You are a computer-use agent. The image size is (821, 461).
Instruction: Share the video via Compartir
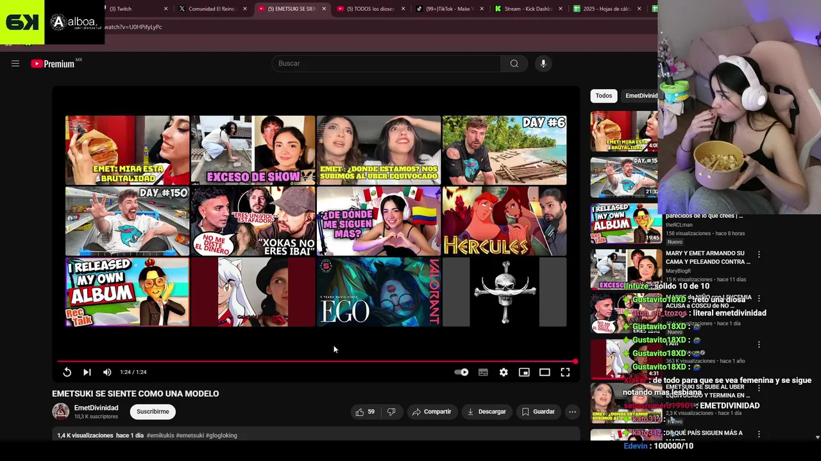432,412
